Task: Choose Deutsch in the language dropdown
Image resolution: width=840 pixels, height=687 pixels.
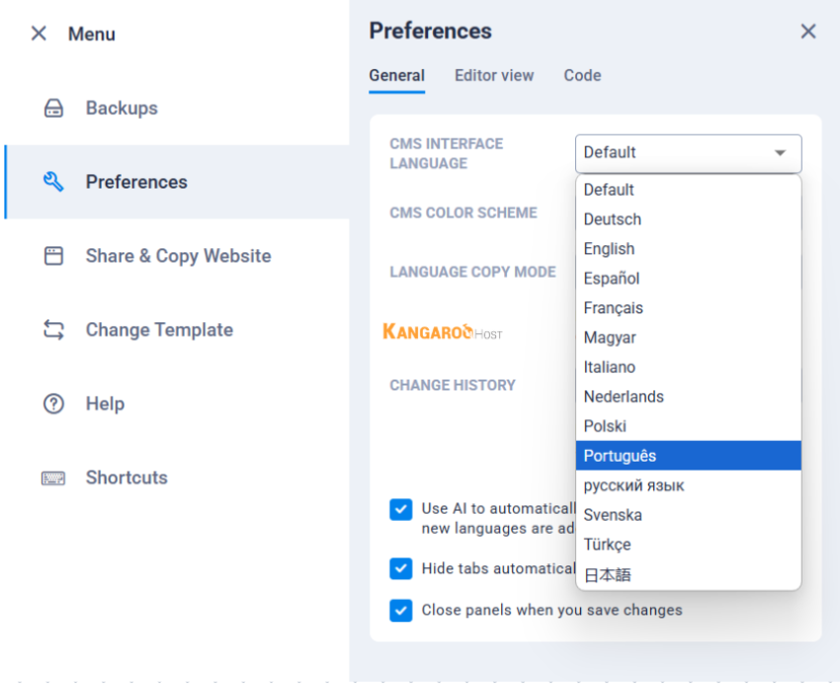Action: tap(612, 219)
